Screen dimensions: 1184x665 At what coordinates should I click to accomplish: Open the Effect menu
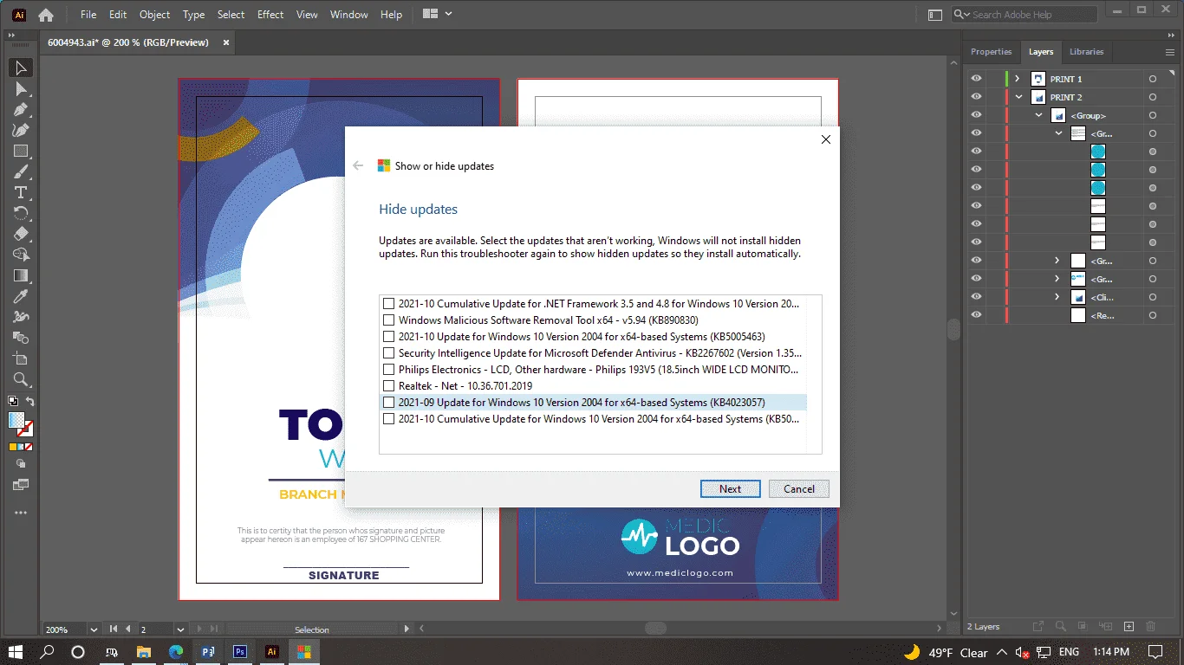click(270, 15)
